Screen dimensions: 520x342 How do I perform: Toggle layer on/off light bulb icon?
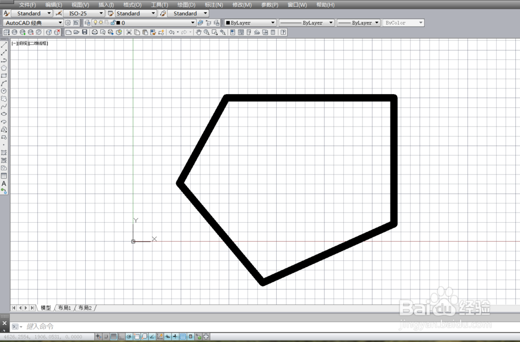pos(96,22)
